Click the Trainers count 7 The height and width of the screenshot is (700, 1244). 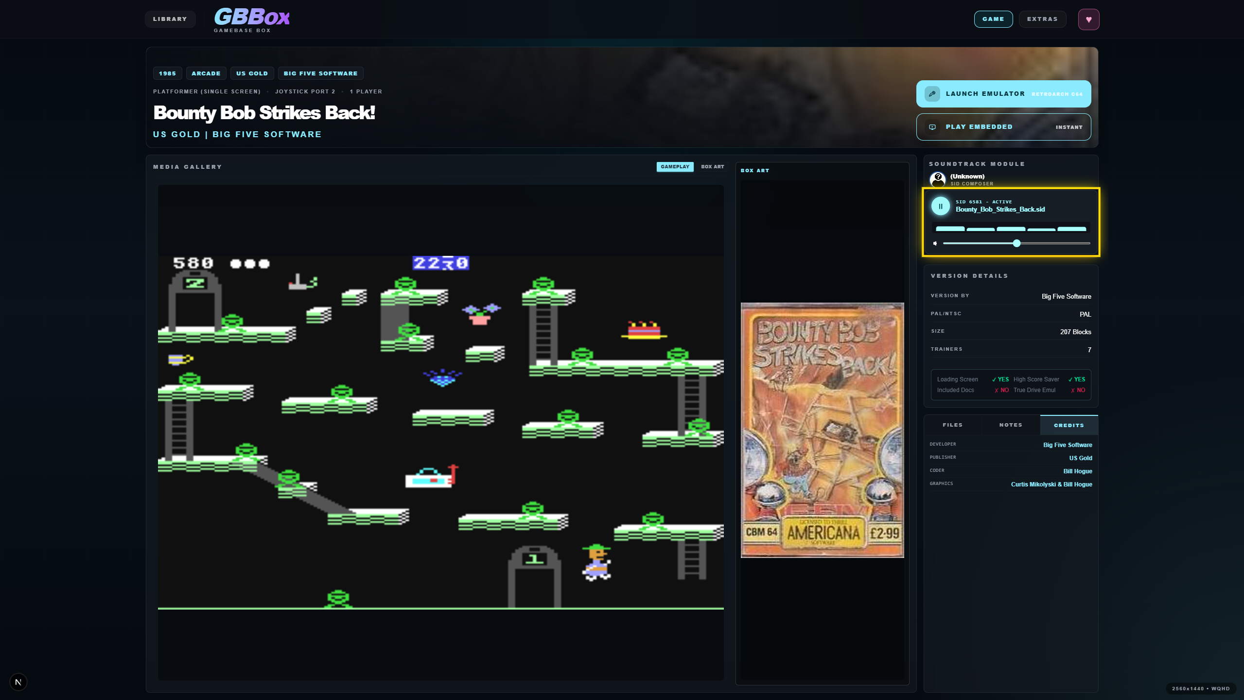click(x=1089, y=350)
